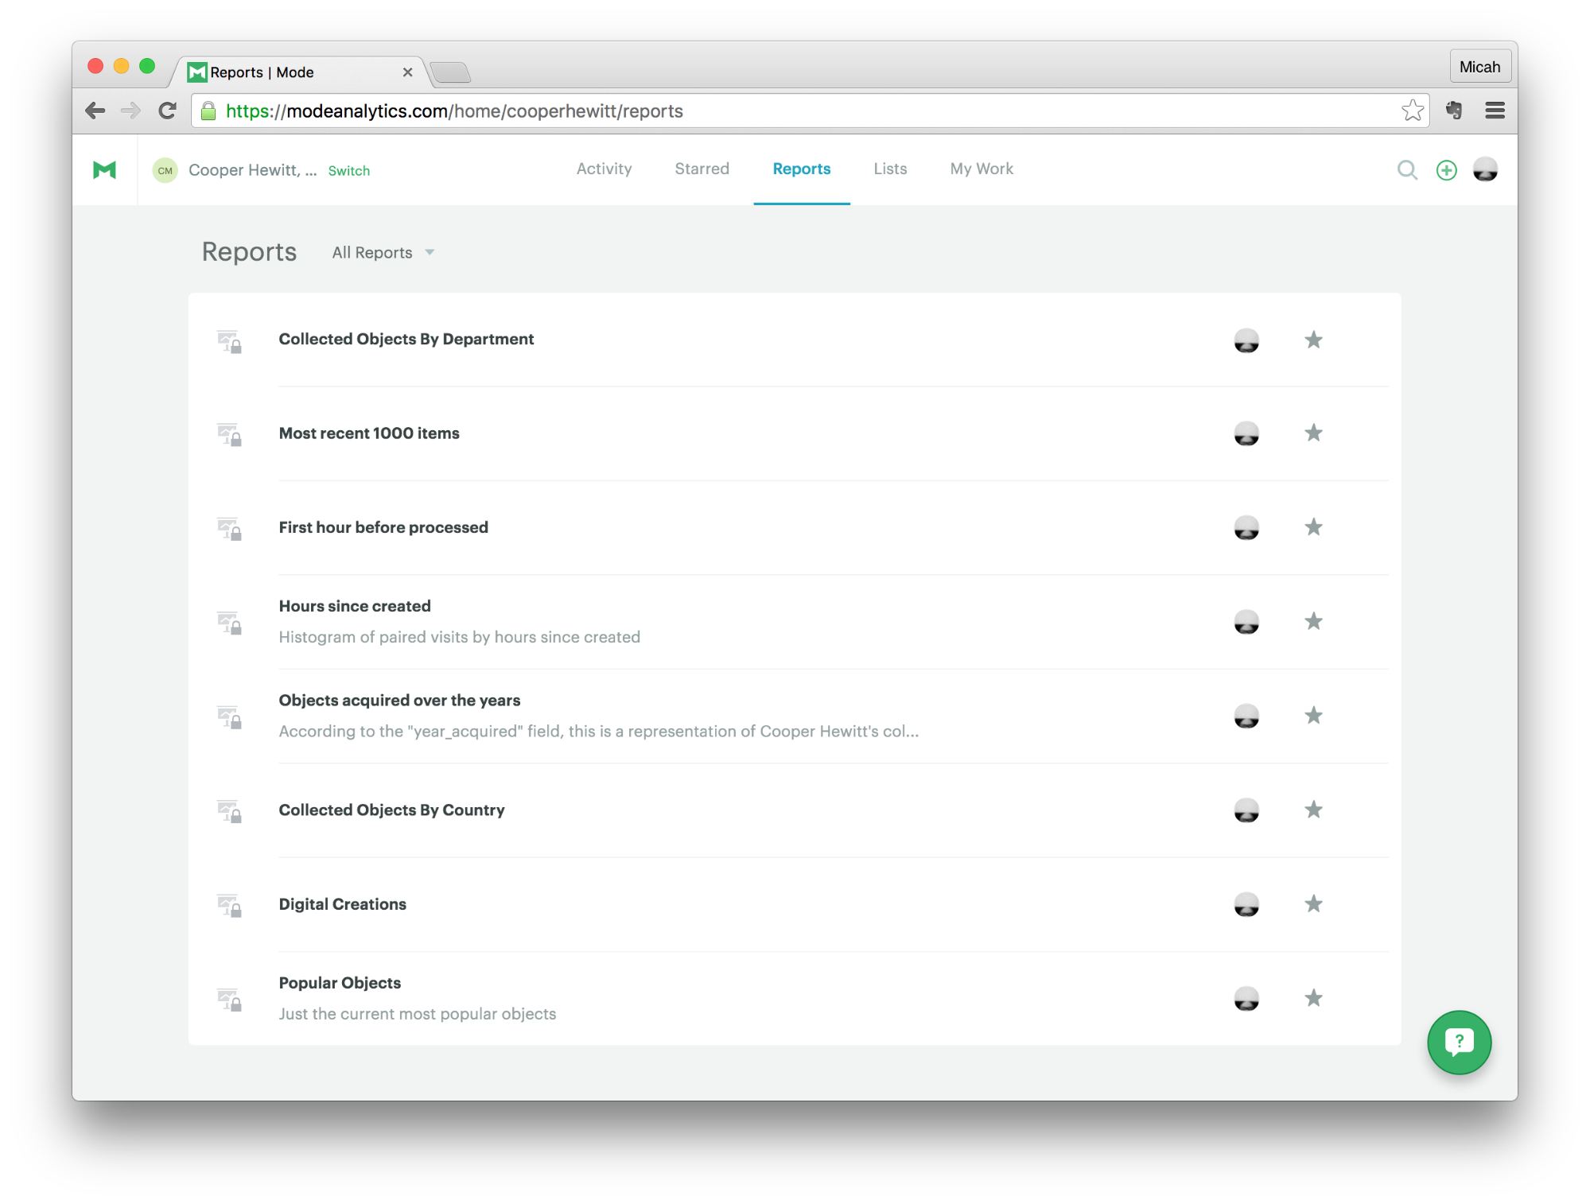
Task: Click private report icon for First hour before processed
Action: [x=230, y=528]
